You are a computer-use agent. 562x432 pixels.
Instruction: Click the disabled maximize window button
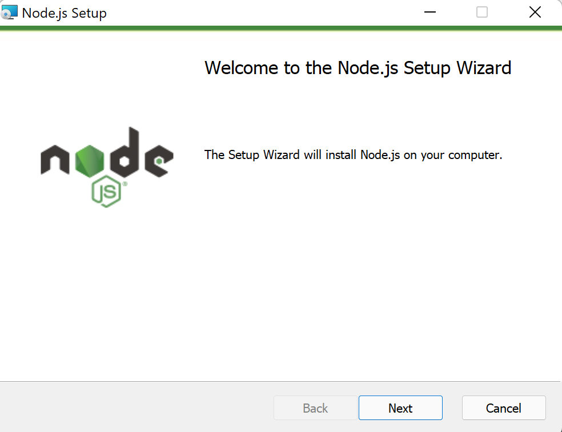(x=482, y=13)
